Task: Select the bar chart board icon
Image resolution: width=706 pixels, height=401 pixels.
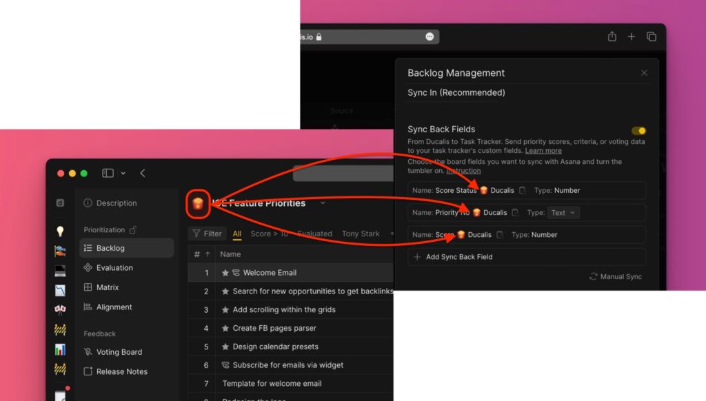Action: (60, 349)
